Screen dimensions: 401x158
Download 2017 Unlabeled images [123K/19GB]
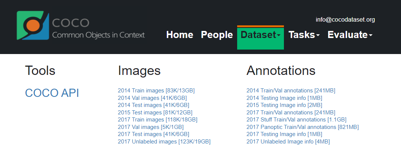164,142
